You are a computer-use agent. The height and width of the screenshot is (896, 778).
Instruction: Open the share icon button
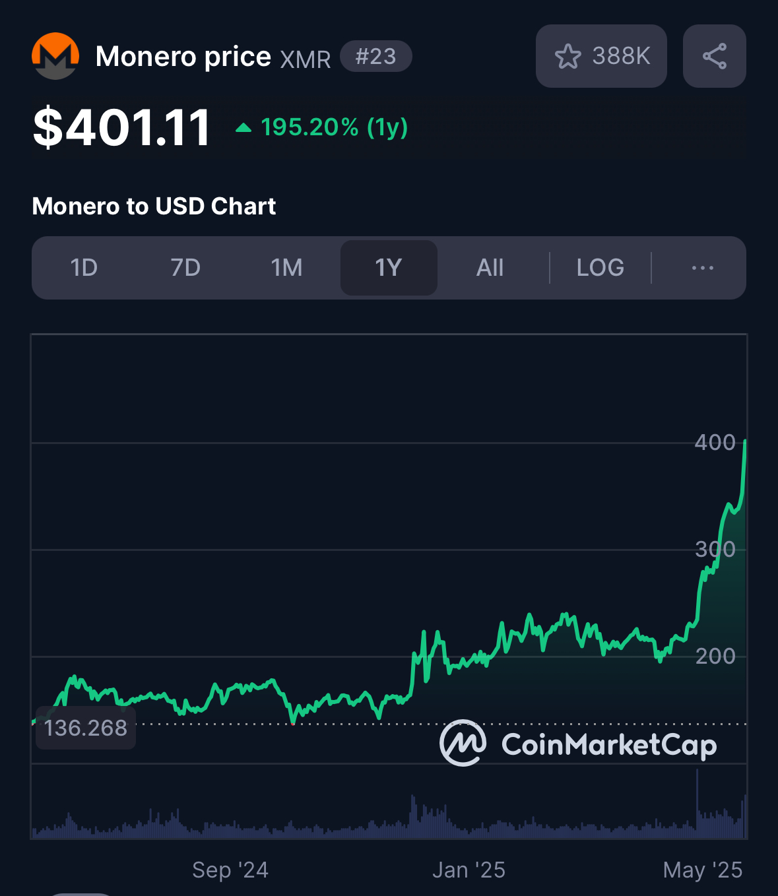pyautogui.click(x=714, y=56)
